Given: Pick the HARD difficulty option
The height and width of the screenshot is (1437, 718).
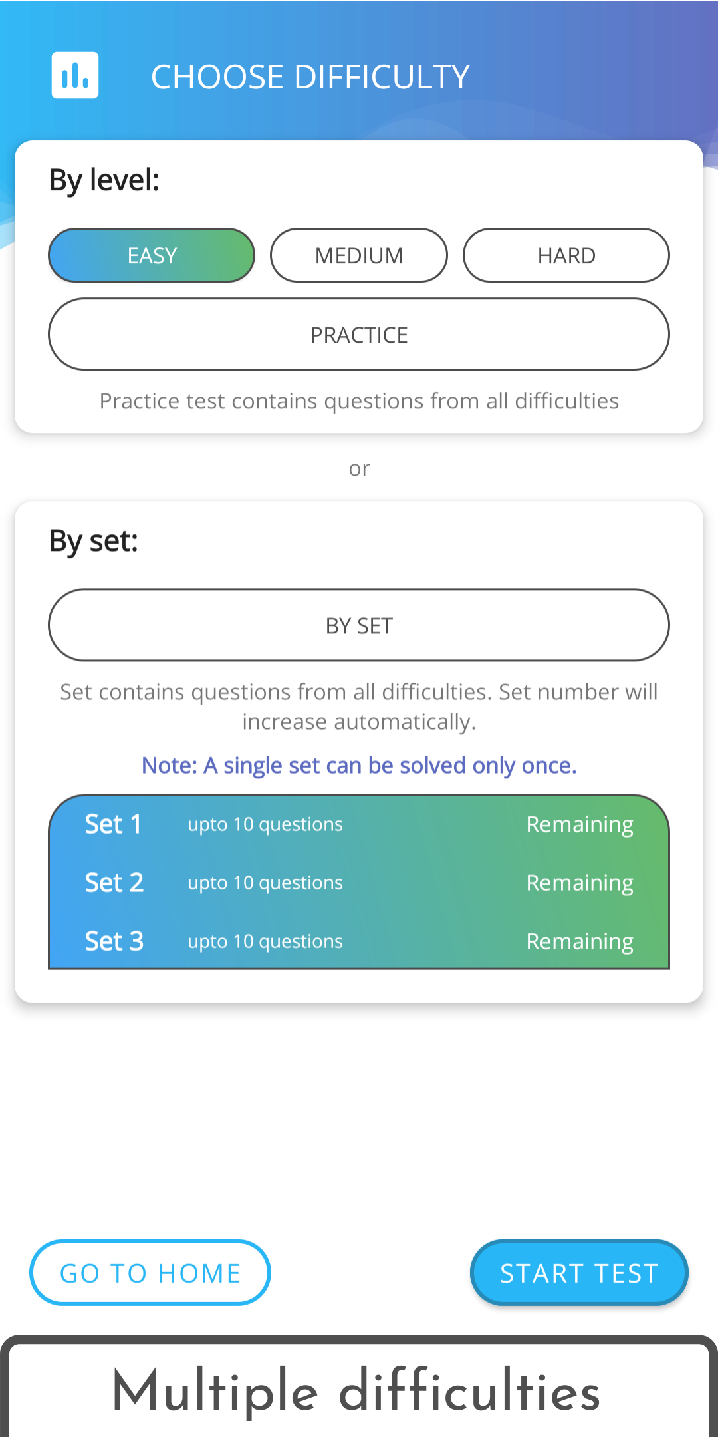Looking at the screenshot, I should click(566, 255).
